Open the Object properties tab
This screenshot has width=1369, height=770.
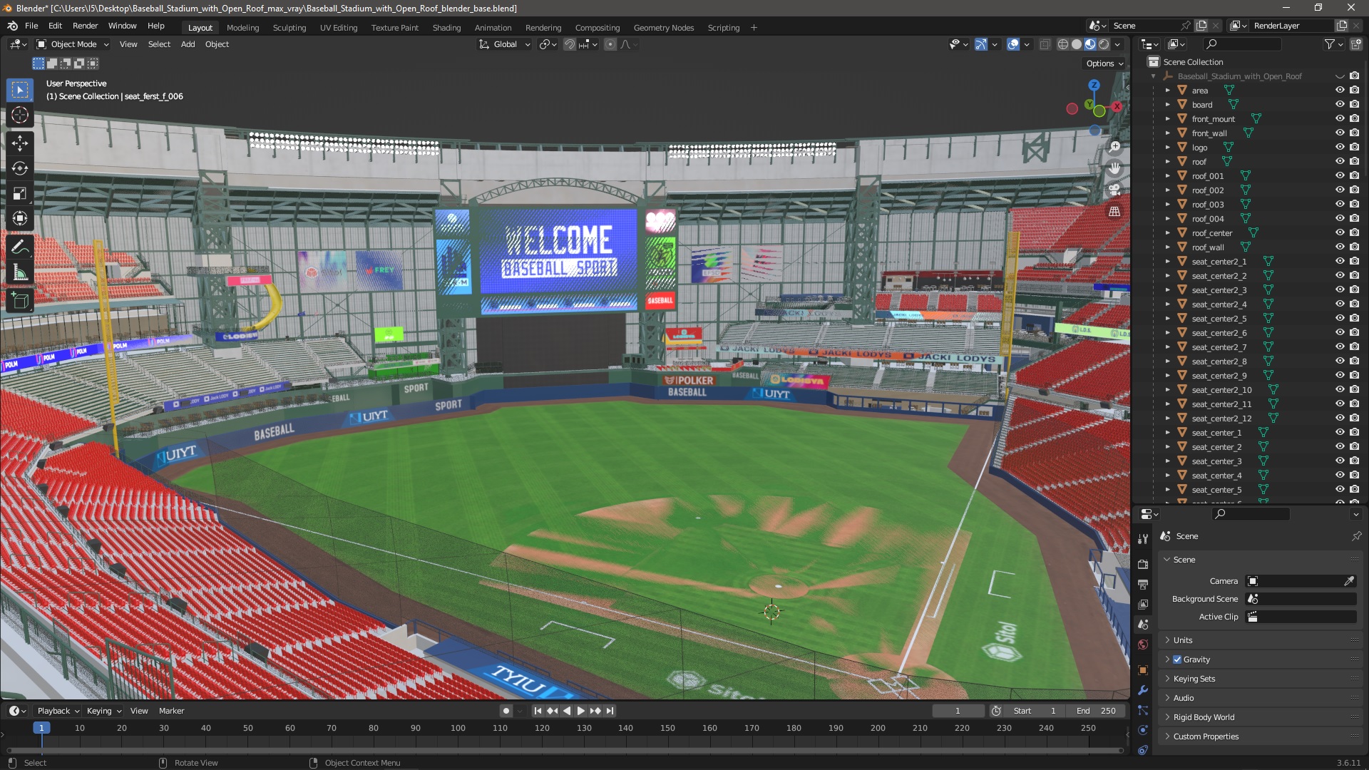1143,669
